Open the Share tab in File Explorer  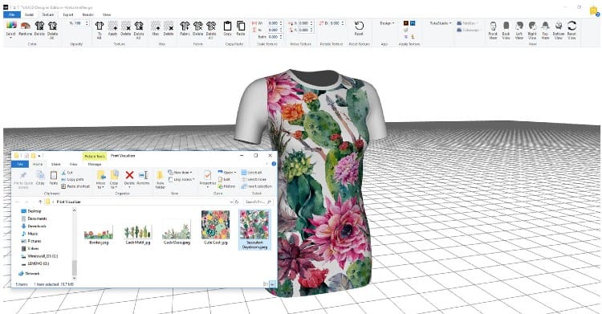point(55,164)
